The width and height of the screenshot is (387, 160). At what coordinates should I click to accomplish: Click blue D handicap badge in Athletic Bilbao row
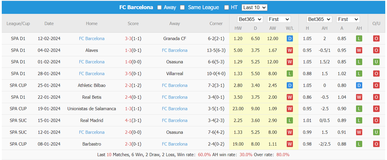coord(359,85)
